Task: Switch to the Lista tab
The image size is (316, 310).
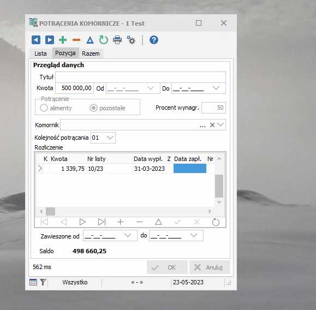Action: point(40,53)
